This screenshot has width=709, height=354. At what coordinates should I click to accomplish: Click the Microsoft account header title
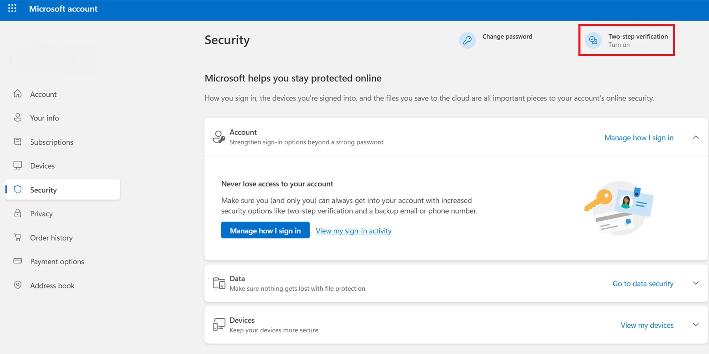point(63,9)
